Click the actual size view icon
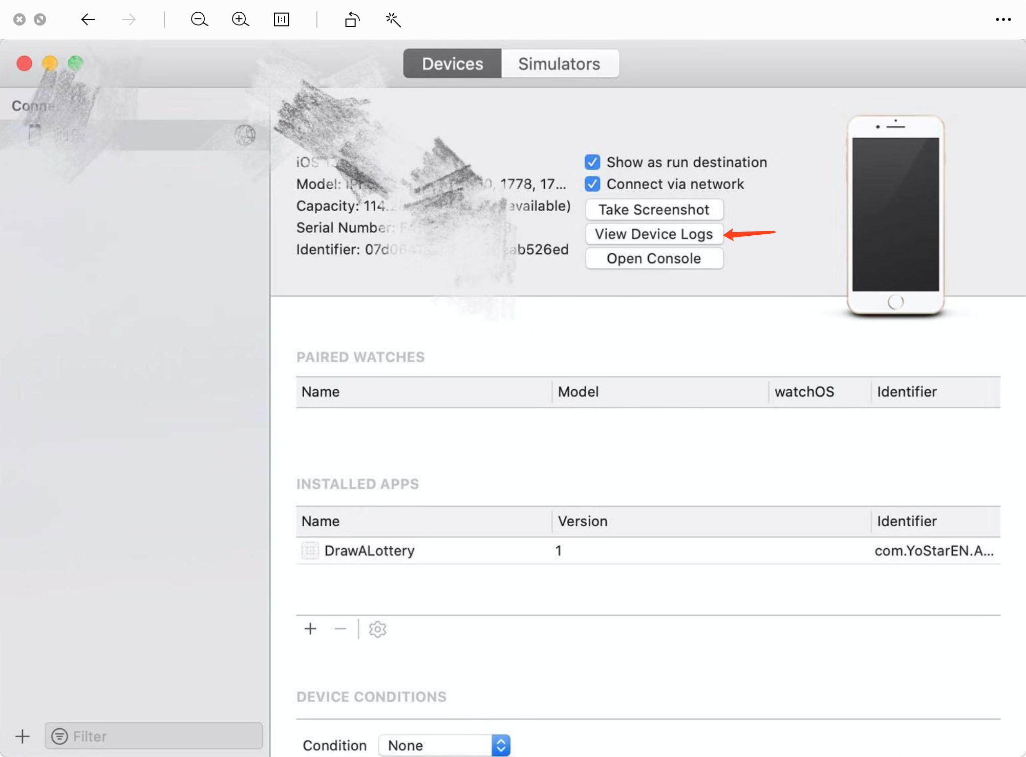 click(282, 19)
